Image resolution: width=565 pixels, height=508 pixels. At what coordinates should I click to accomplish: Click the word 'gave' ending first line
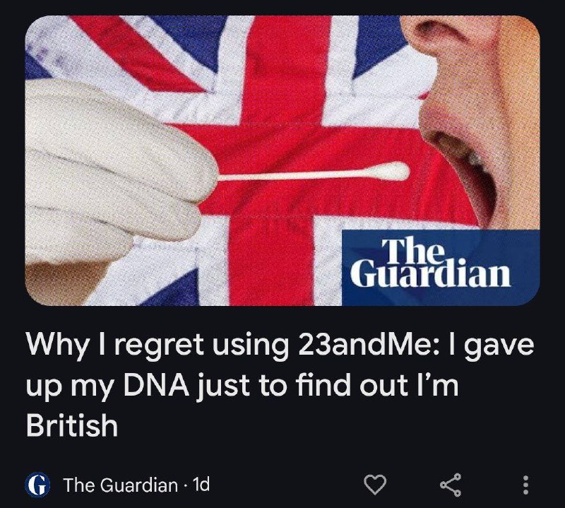pos(499,346)
